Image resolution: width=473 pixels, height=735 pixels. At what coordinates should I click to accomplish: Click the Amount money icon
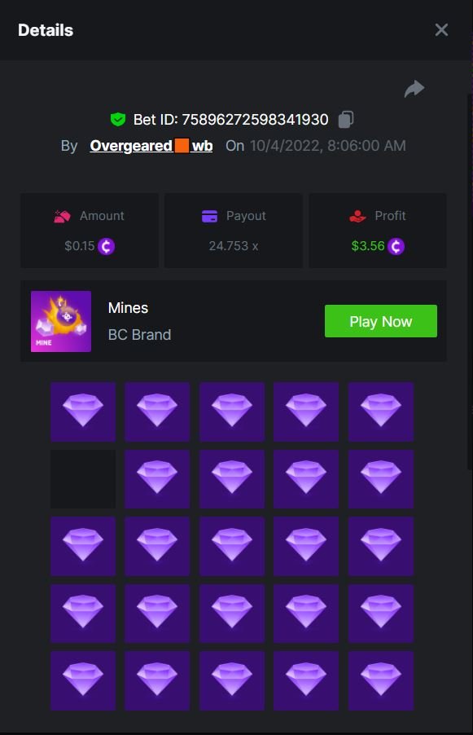pyautogui.click(x=63, y=216)
